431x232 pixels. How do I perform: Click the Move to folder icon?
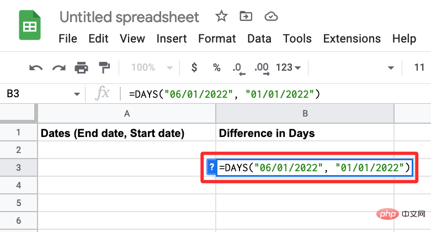click(x=246, y=17)
